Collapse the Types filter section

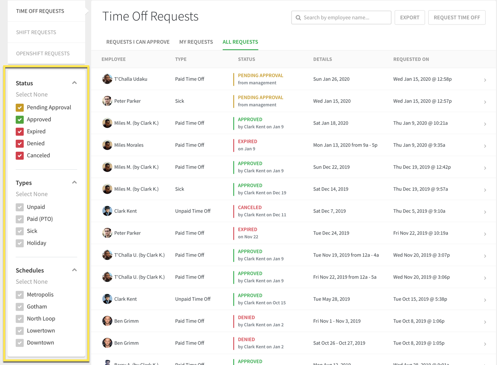tap(74, 182)
